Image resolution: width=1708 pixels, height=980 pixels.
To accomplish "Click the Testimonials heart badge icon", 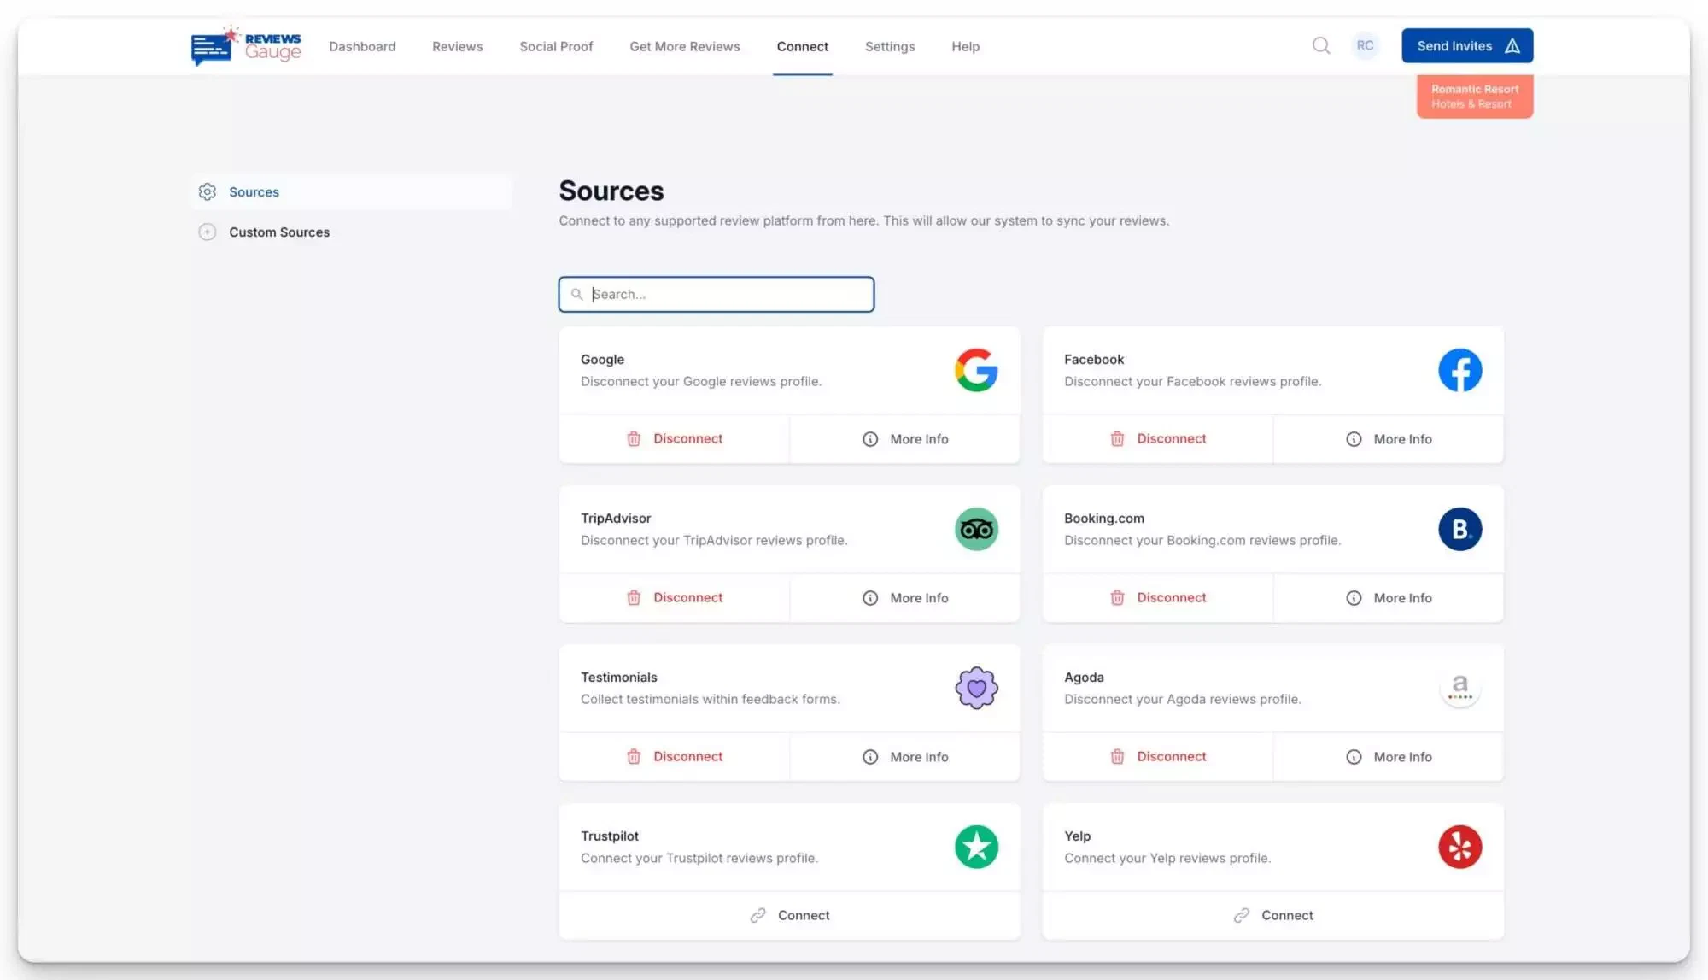I will pyautogui.click(x=976, y=688).
